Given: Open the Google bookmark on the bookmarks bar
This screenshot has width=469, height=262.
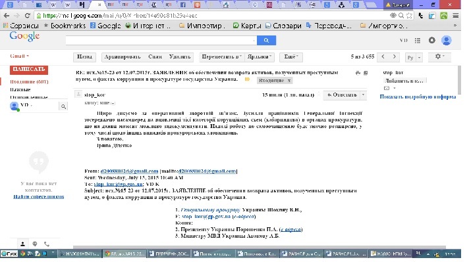Looking at the screenshot, I should click(105, 26).
